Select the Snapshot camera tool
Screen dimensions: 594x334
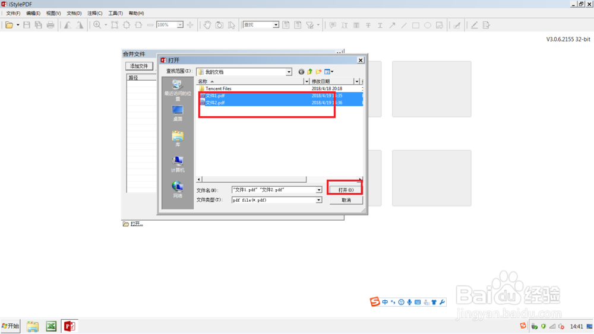pos(219,26)
